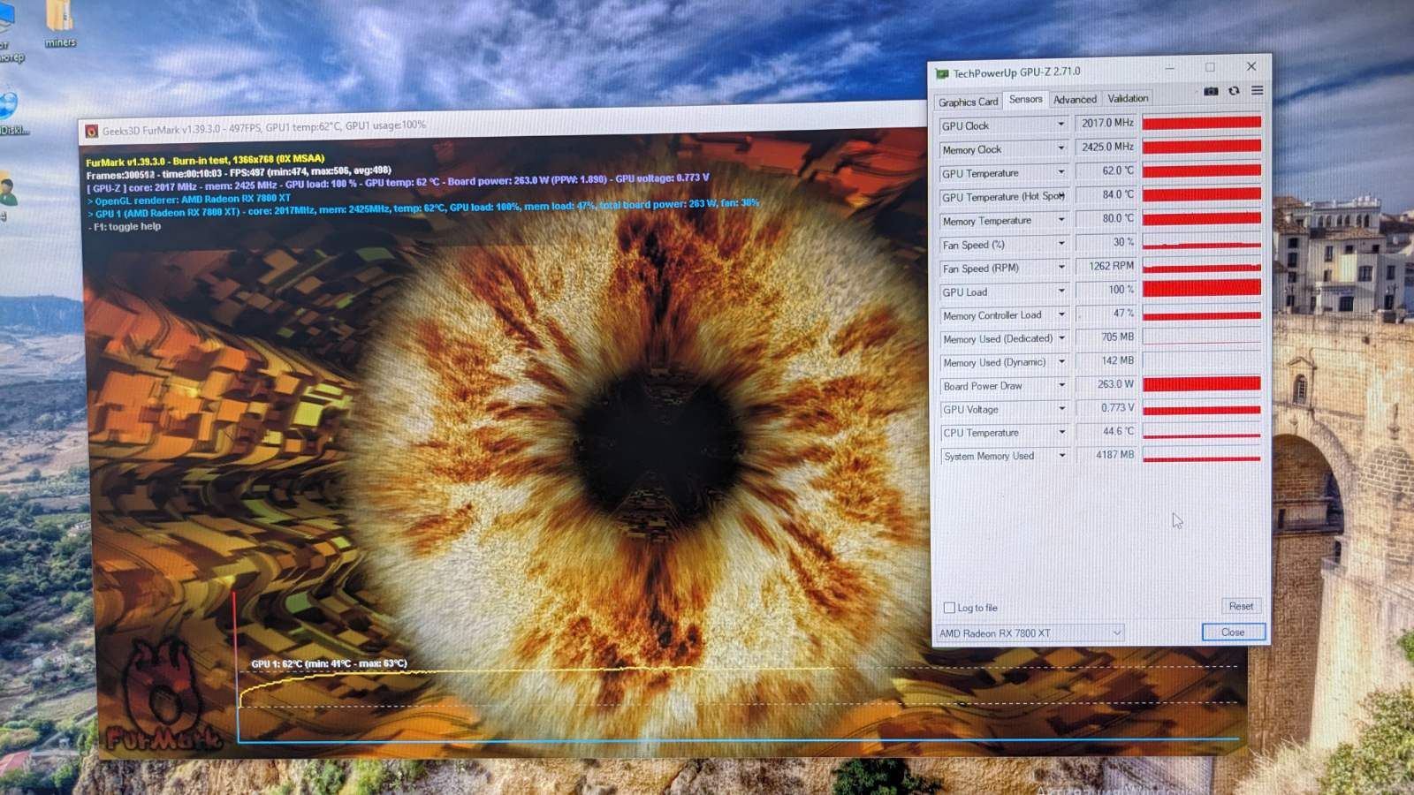Click the GPU-Z title bar app icon
This screenshot has height=795, width=1414.
tap(942, 74)
